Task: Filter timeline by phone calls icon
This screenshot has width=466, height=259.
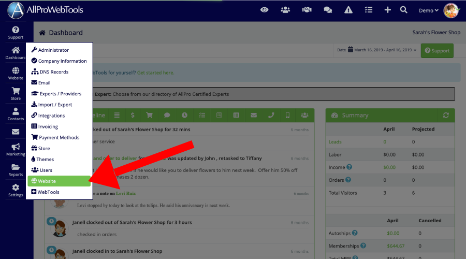Action: point(271,115)
